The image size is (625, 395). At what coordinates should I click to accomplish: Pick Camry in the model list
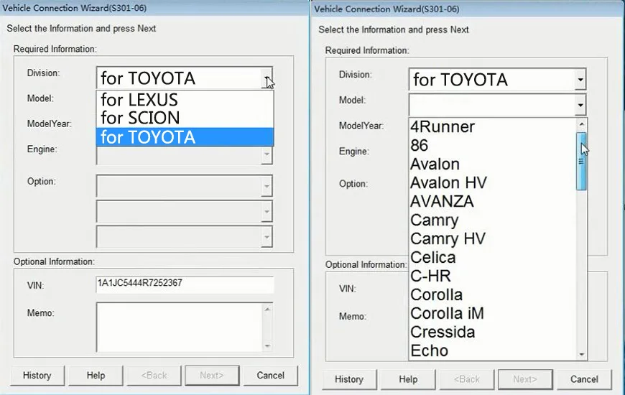click(493, 220)
